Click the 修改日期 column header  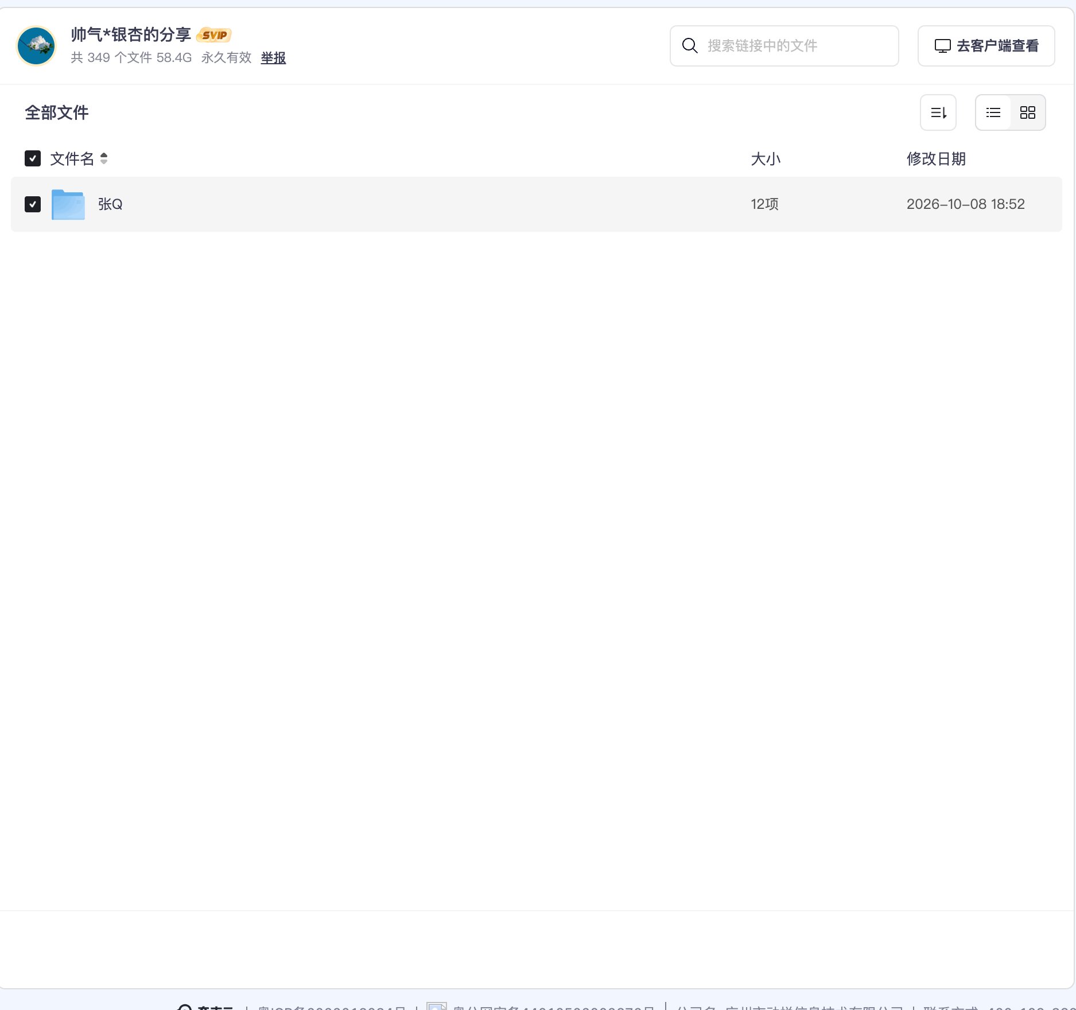[x=936, y=159]
